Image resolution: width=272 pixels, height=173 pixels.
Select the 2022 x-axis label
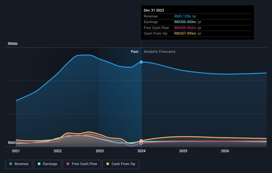point(58,151)
